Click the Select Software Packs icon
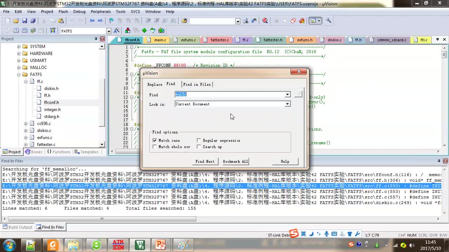The height and width of the screenshot is (252, 449). (x=153, y=30)
